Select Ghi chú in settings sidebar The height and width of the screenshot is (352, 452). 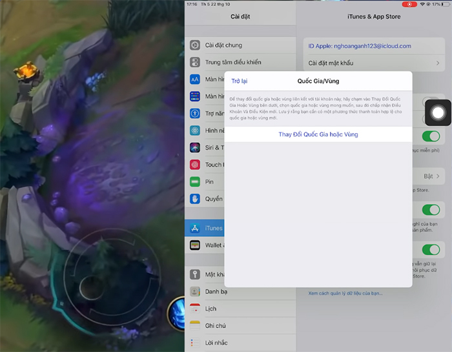click(240, 326)
